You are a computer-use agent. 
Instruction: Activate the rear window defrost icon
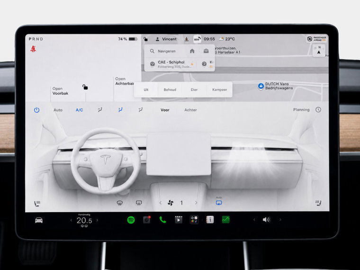coord(139,203)
